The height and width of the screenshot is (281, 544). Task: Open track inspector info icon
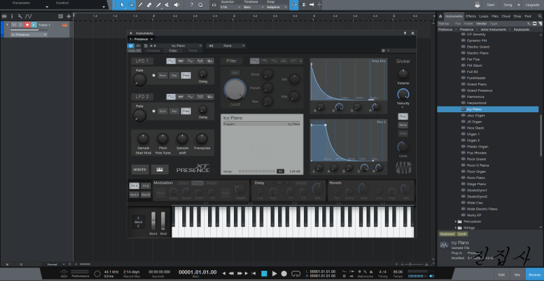point(12,16)
